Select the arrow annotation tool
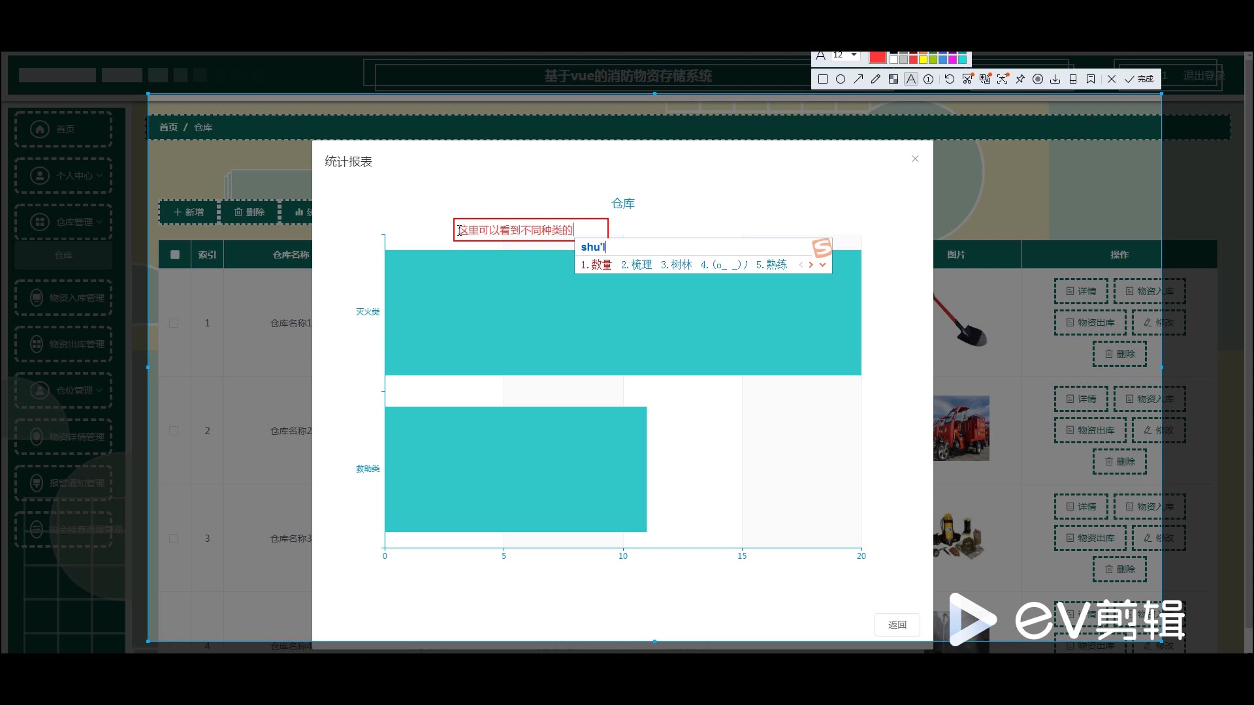 pos(858,79)
